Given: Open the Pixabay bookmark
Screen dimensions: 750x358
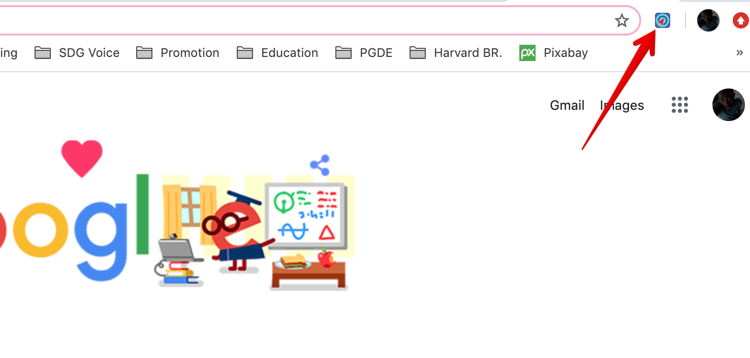Looking at the screenshot, I should [x=553, y=53].
